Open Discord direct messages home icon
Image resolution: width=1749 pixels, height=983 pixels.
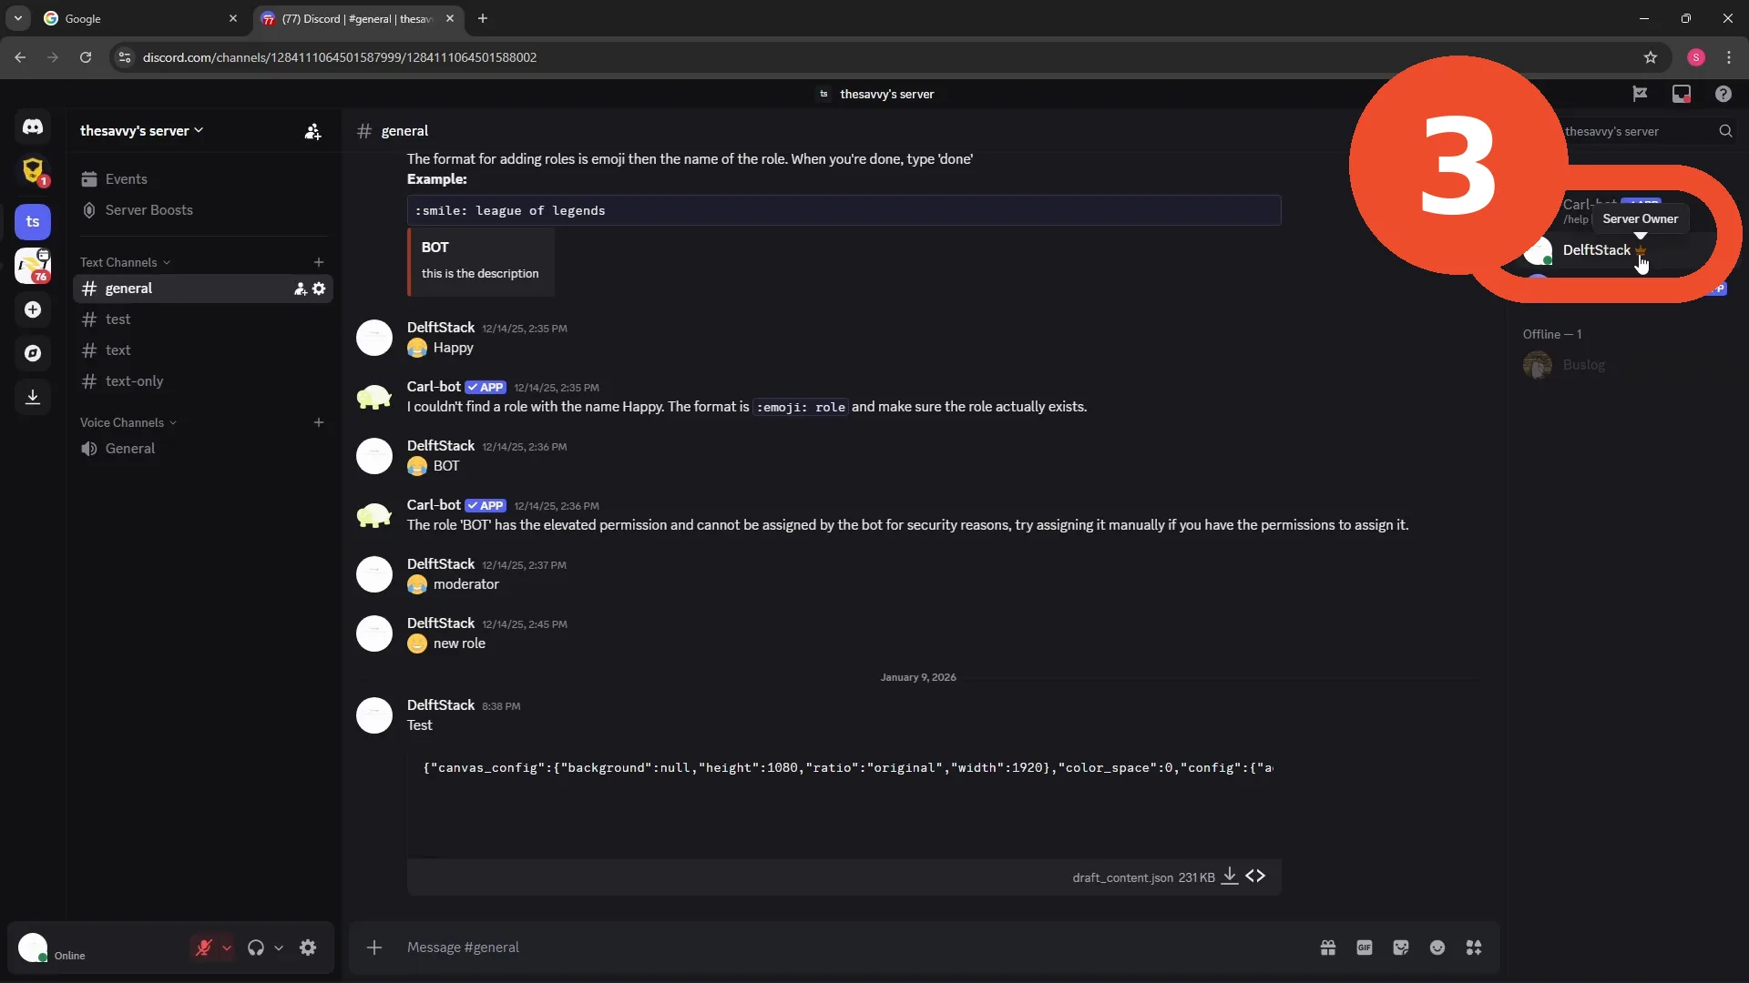point(33,127)
